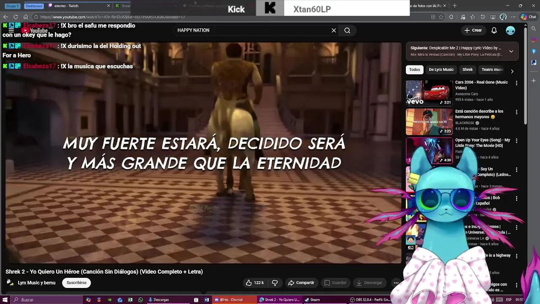This screenshot has height=304, width=540.
Task: Go back with the browser back arrow
Action: [x=5, y=17]
